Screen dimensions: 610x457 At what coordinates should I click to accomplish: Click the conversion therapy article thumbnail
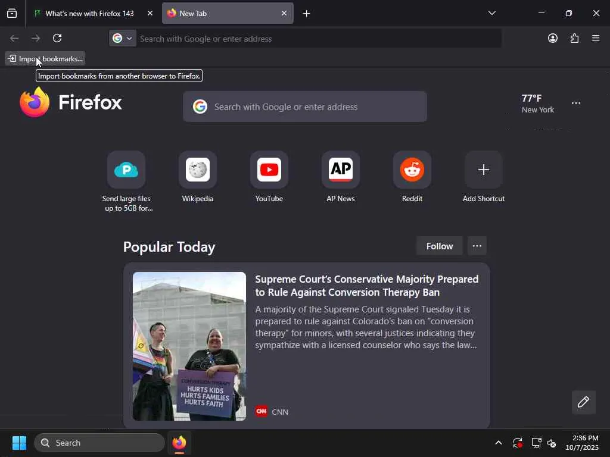tap(189, 346)
